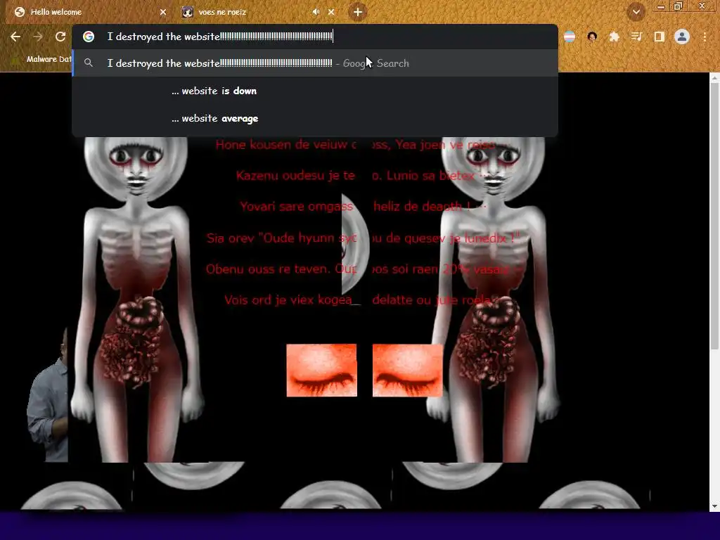Viewport: 720px width, 540px height.
Task: Click the vertical scrollbar thumb
Action: [714, 216]
